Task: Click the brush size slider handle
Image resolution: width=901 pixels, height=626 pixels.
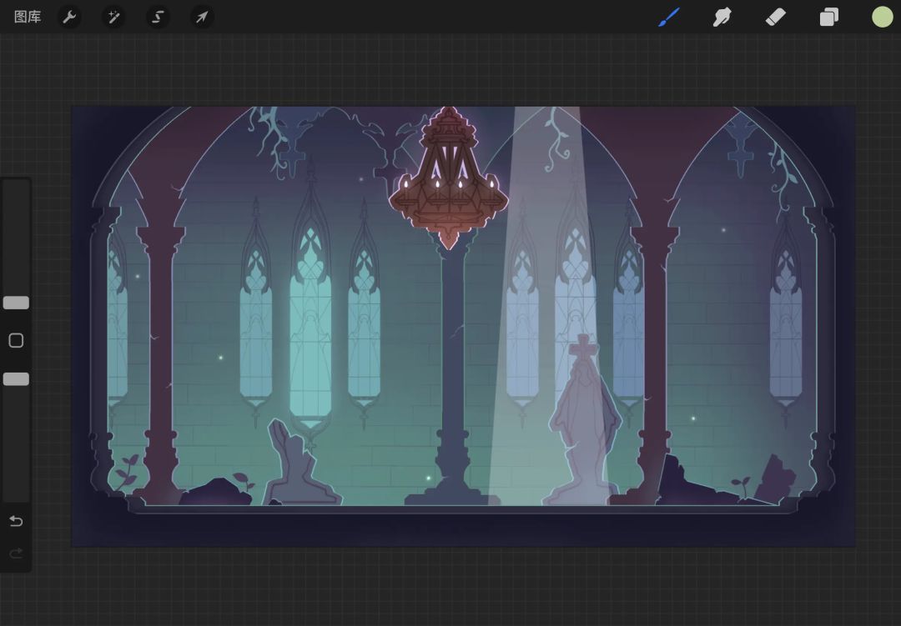Action: [16, 303]
